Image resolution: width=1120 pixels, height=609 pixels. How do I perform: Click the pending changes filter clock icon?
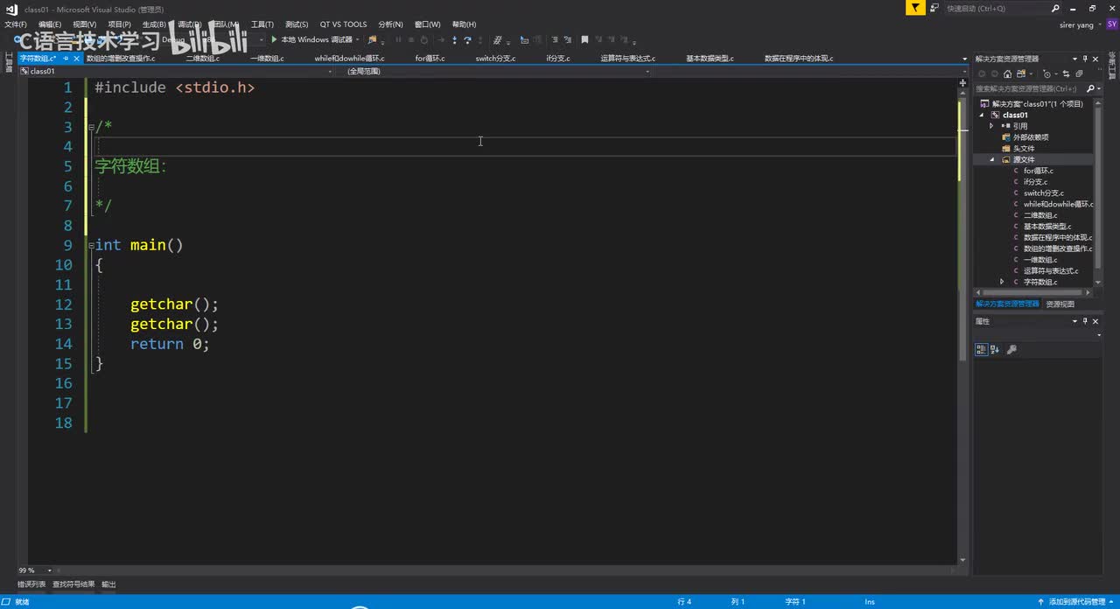pyautogui.click(x=1047, y=74)
